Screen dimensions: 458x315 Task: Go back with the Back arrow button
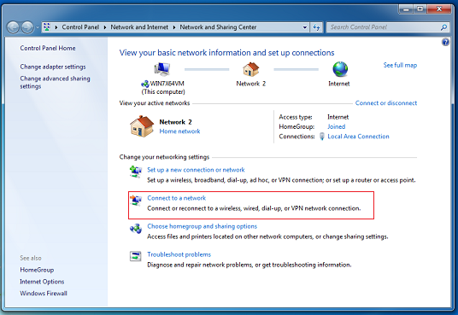(13, 27)
